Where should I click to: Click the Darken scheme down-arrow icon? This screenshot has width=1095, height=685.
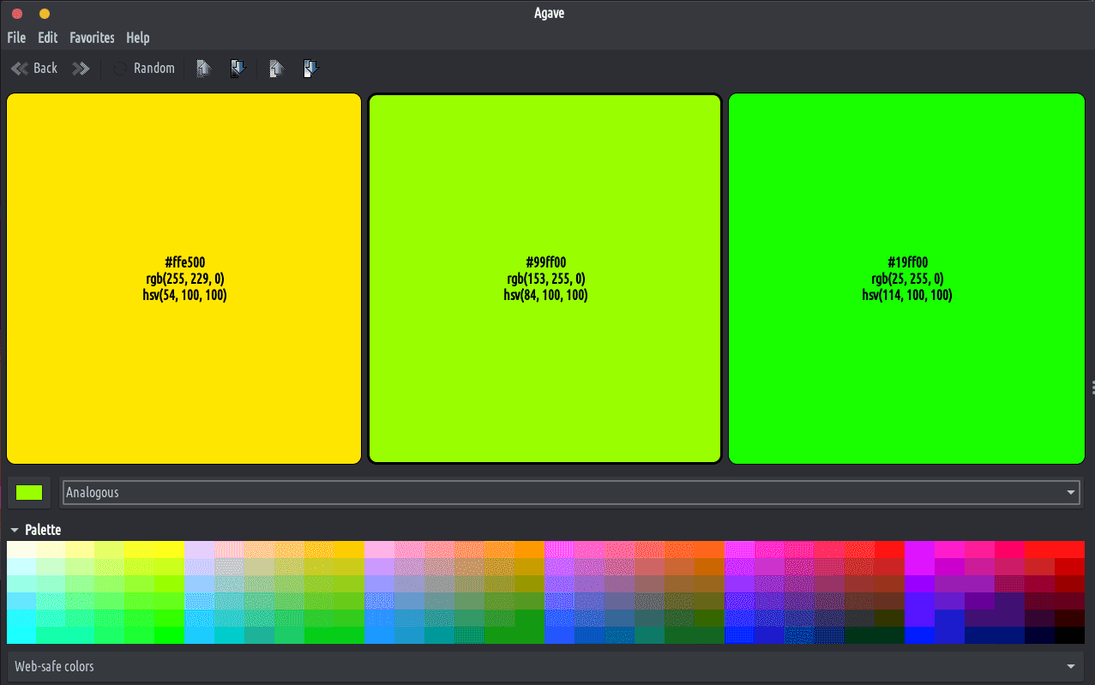pos(238,69)
